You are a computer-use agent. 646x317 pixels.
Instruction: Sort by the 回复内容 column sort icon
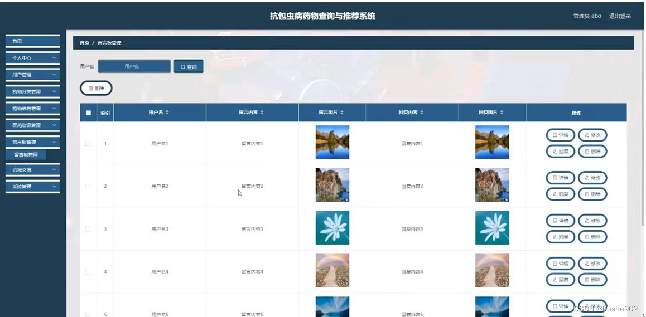[x=421, y=113]
